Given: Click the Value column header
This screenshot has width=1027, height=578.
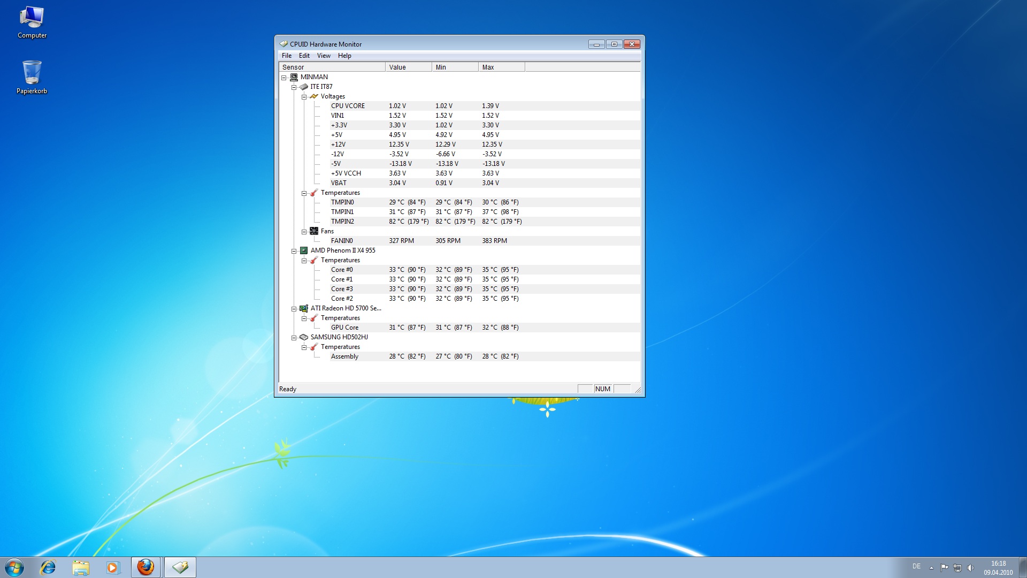Looking at the screenshot, I should pyautogui.click(x=408, y=67).
